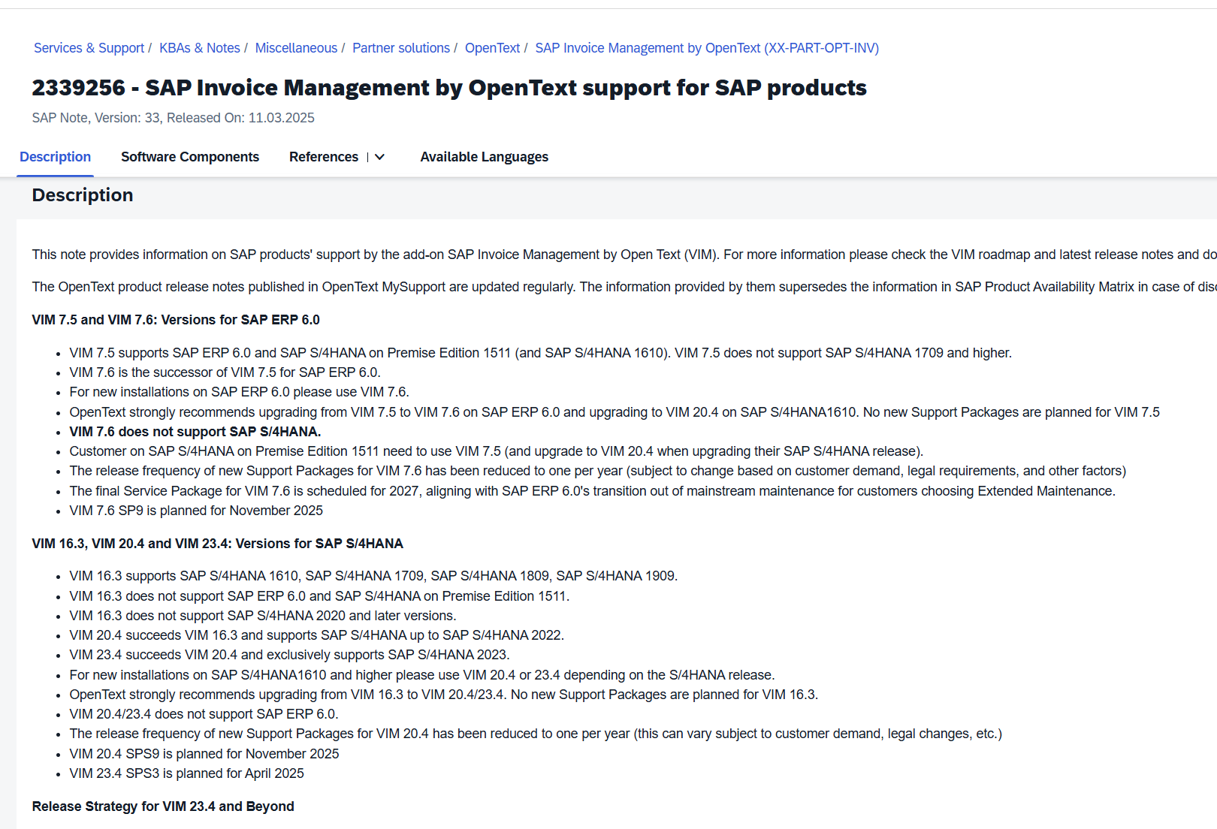Click the final Service Package for VIM 7.6 bullet
The image size is (1217, 829).
[593, 491]
